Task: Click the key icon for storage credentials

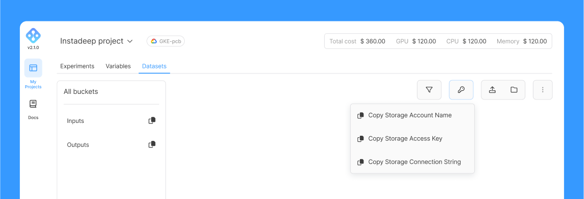Action: point(461,90)
